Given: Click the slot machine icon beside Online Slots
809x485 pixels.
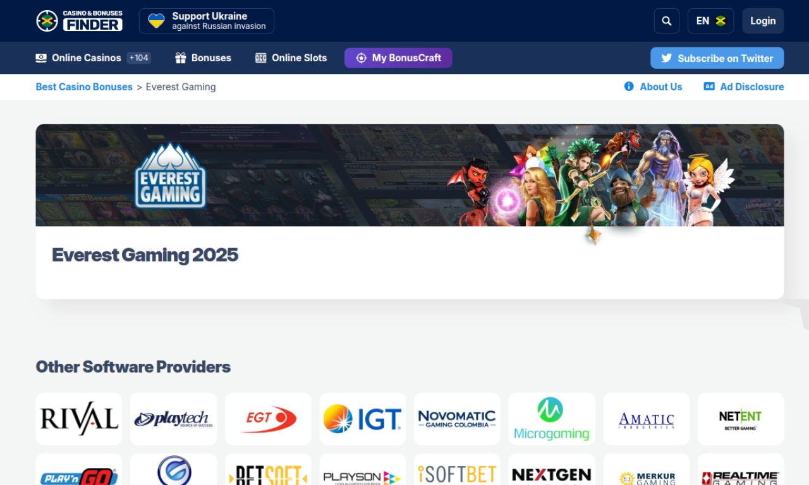Looking at the screenshot, I should coord(260,58).
